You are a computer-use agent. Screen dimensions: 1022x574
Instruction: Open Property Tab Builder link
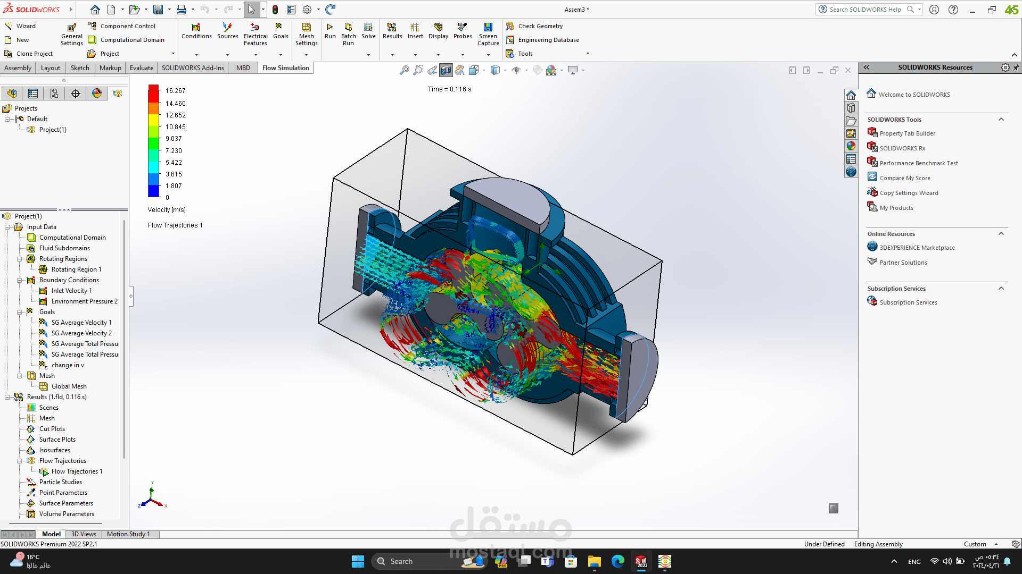[x=907, y=133]
